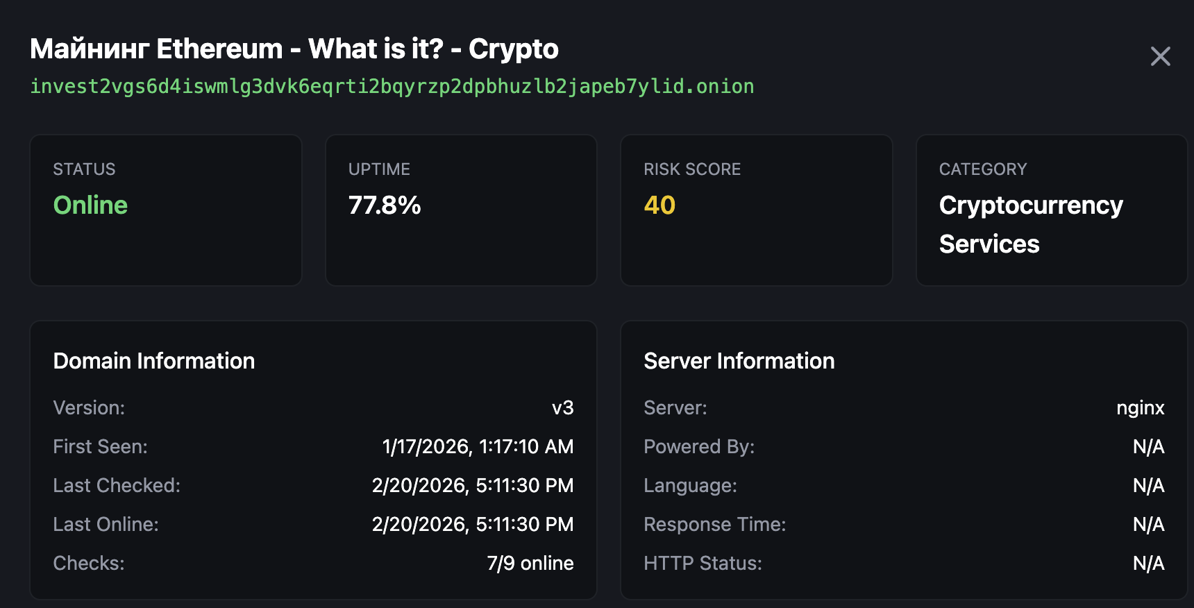Click the Powered By N/A value

tap(1149, 446)
